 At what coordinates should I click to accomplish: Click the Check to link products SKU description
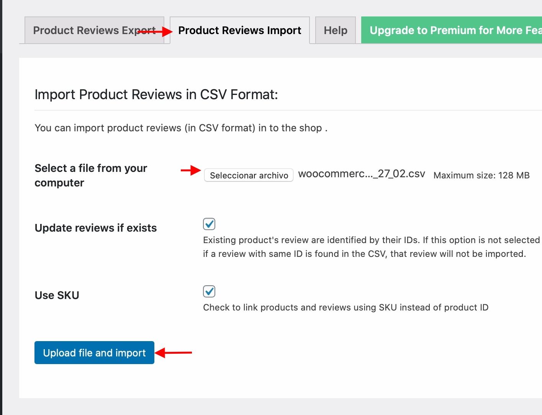pyautogui.click(x=346, y=307)
